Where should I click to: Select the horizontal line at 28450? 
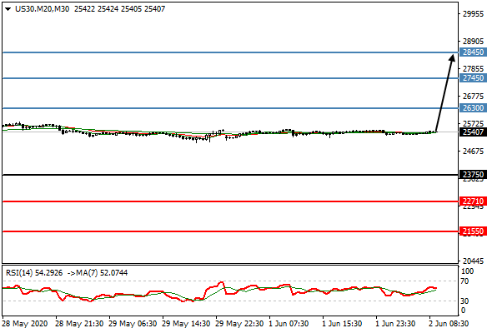(230, 52)
